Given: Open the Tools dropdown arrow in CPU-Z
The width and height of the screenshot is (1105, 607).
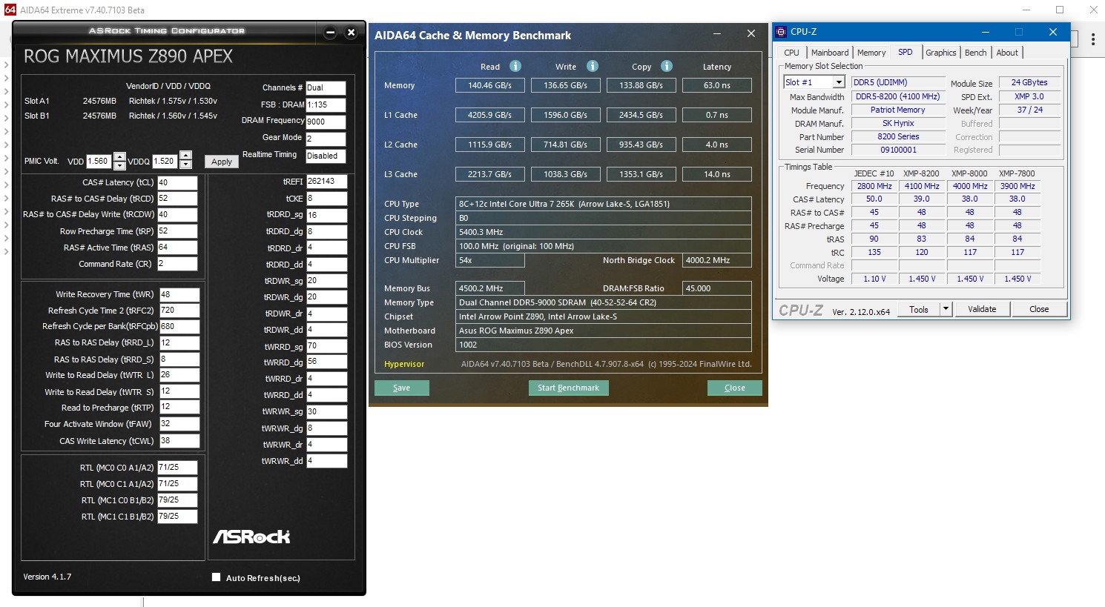Looking at the screenshot, I should coord(946,309).
